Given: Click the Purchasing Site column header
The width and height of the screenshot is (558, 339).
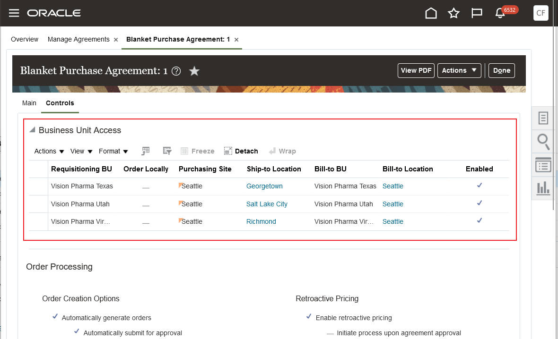Looking at the screenshot, I should coord(205,169).
